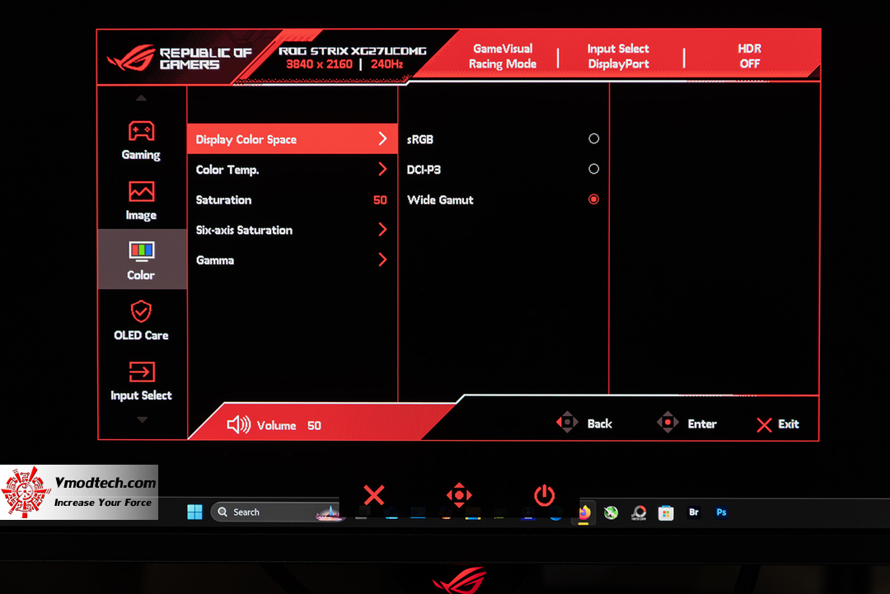Click the Back label

(599, 423)
